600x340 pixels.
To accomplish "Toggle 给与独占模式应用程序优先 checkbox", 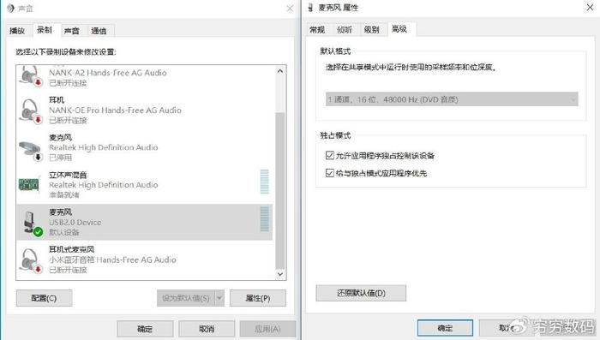I will click(x=329, y=173).
